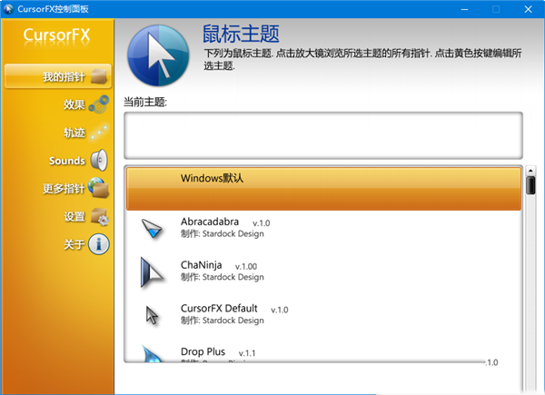
Task: Click the cardboard box icon beside 我的指针
Action: (99, 76)
